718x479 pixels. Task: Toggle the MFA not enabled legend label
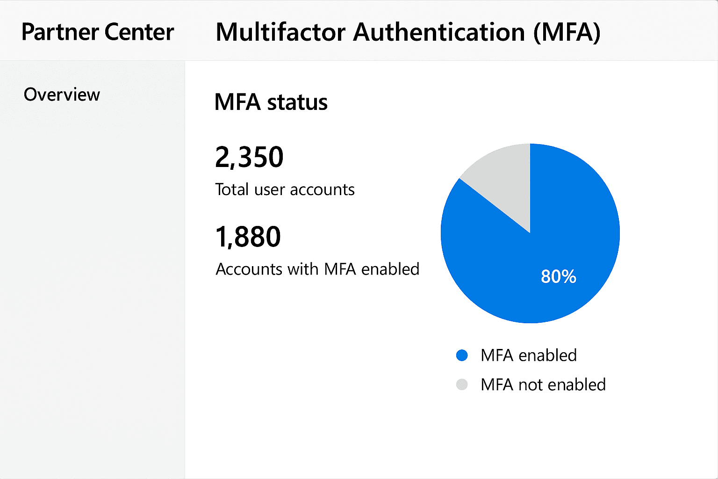[543, 385]
